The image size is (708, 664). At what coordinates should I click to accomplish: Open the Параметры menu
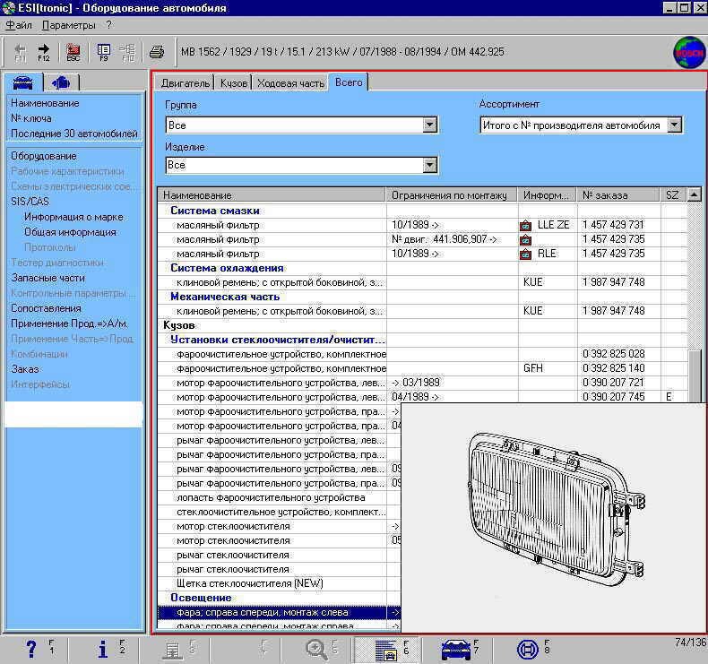coord(69,25)
